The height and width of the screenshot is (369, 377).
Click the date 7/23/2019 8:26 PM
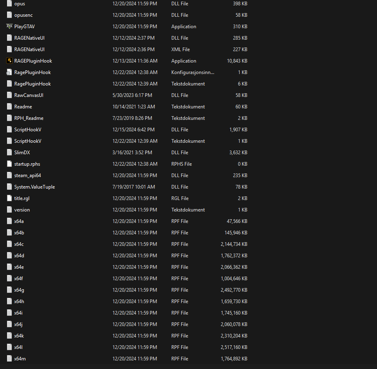(132, 118)
